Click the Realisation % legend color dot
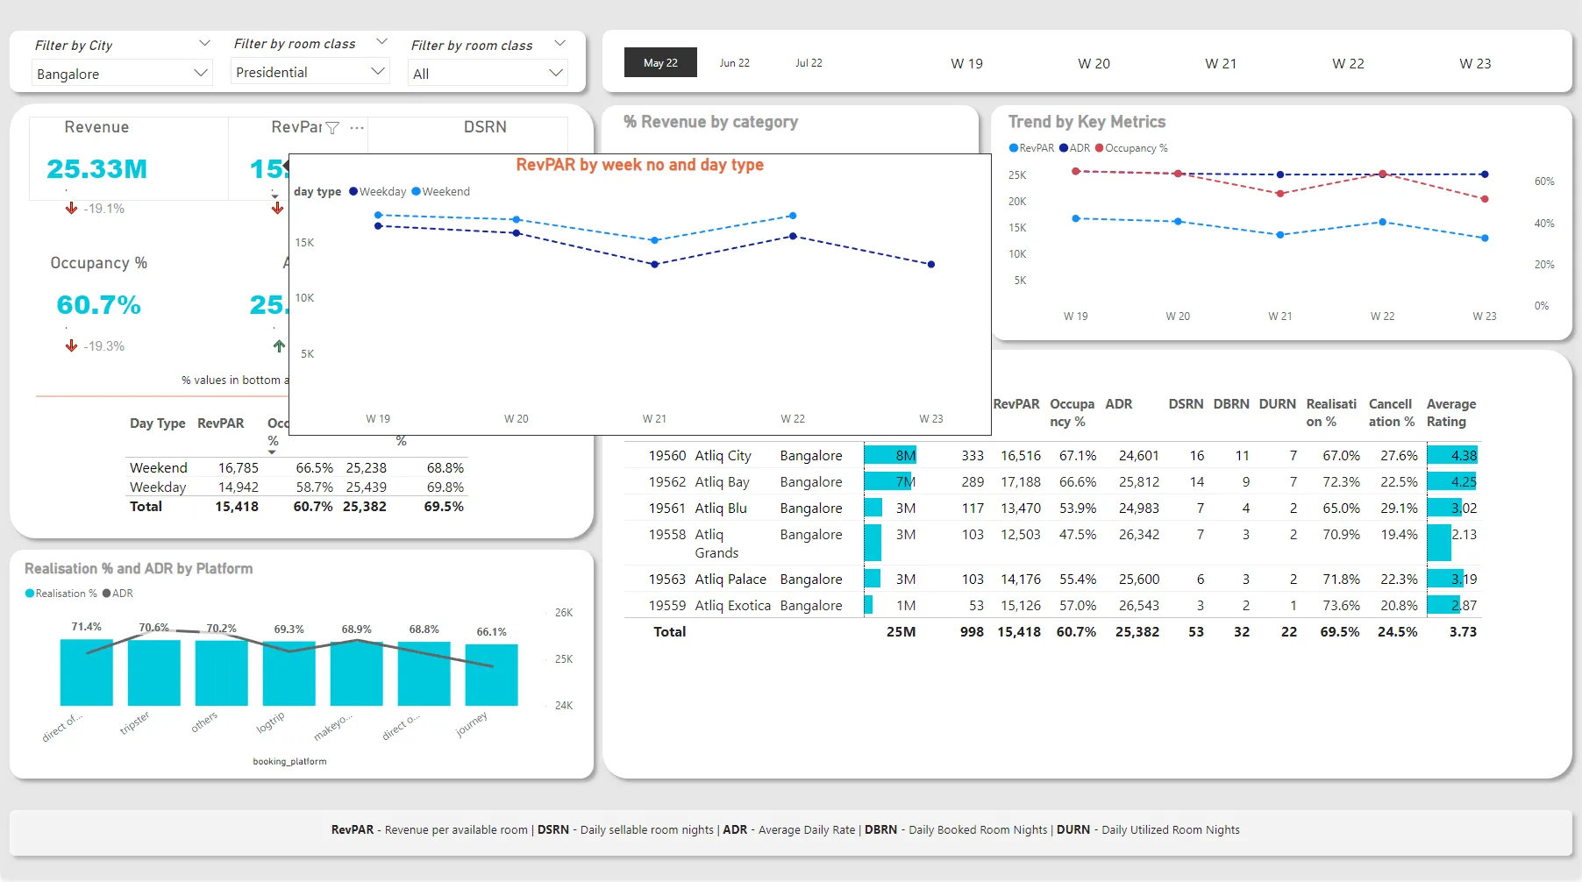 [x=30, y=594]
